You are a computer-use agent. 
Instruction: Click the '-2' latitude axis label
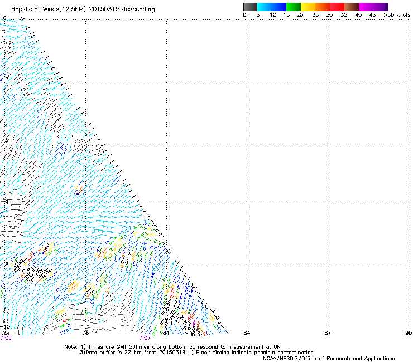click(5, 80)
